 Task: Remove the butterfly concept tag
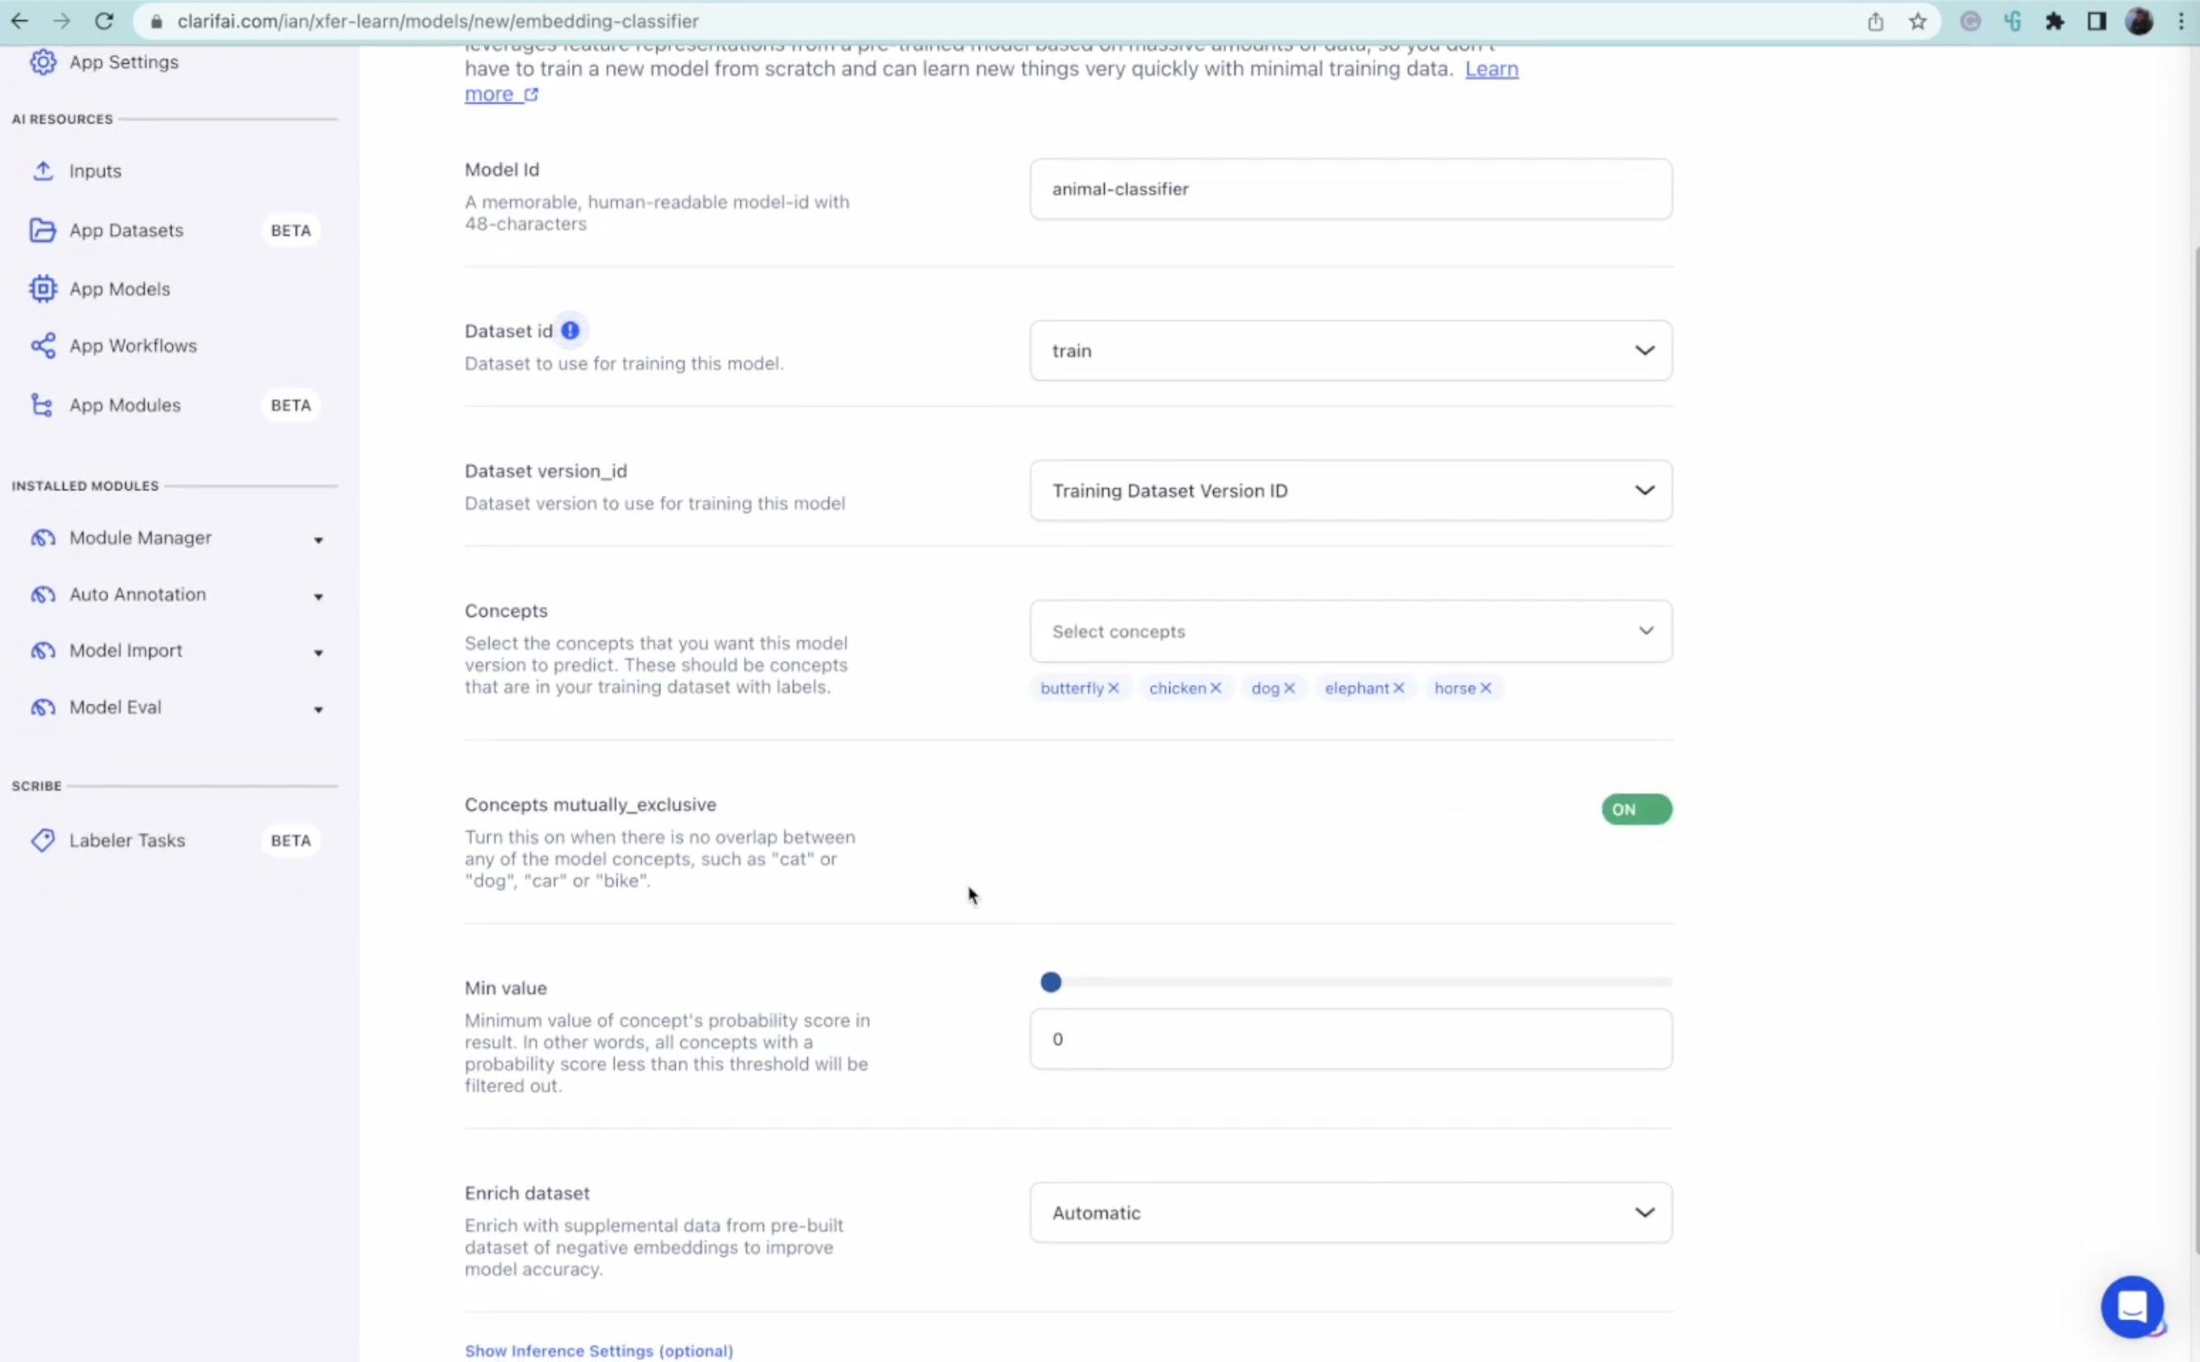1114,688
